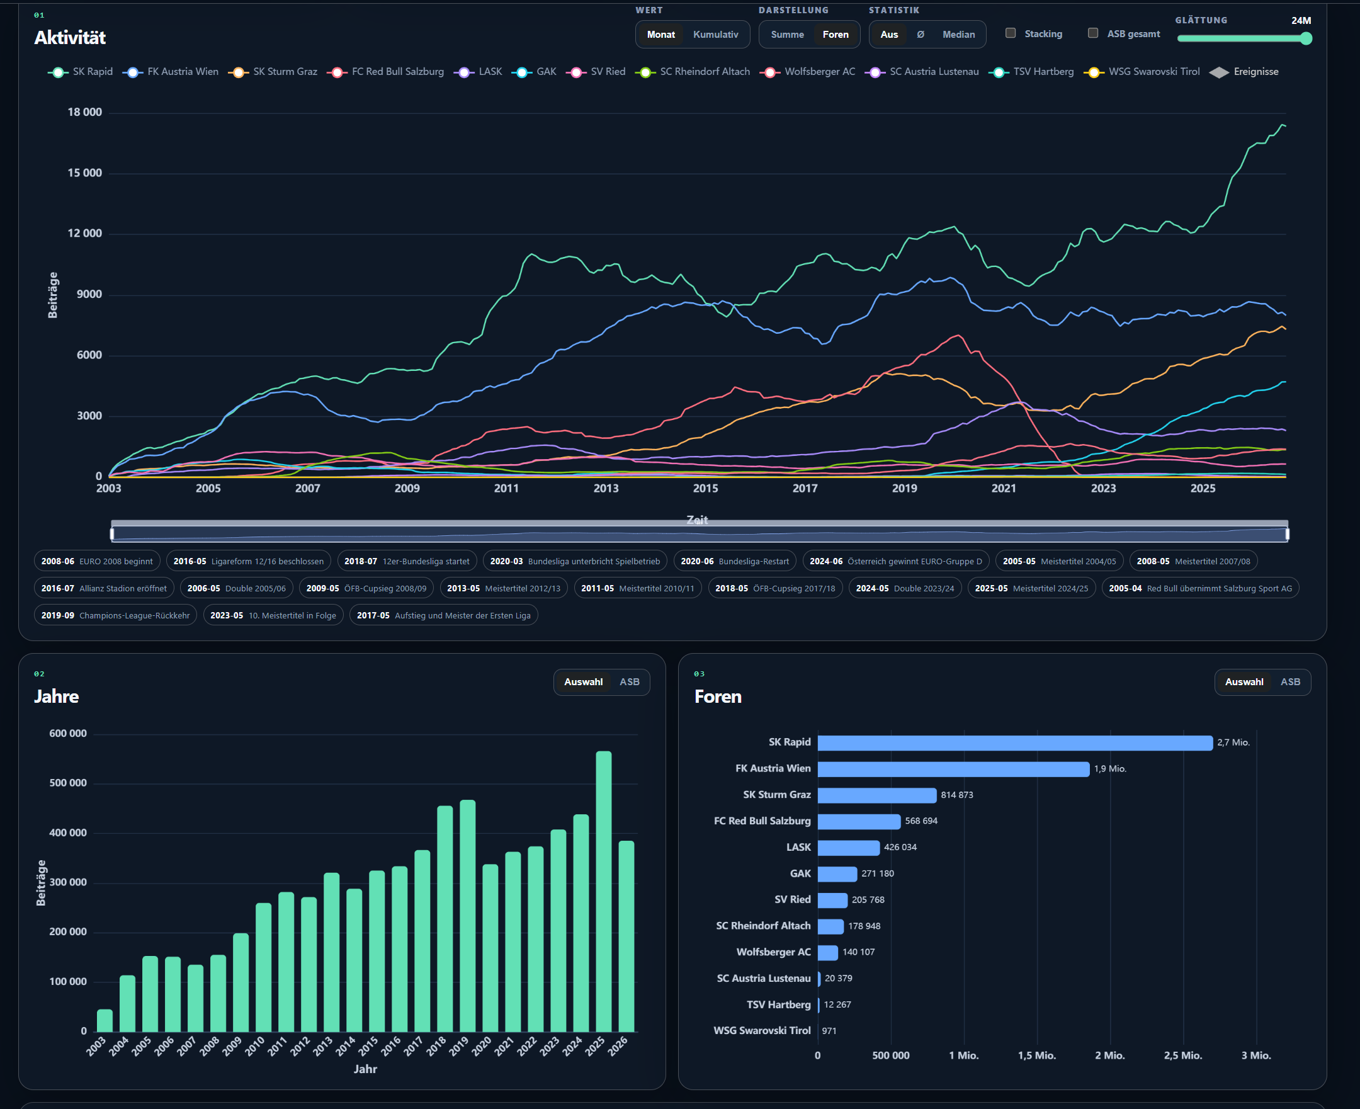Enable the Stacking checkbox
1360x1109 pixels.
[1010, 33]
